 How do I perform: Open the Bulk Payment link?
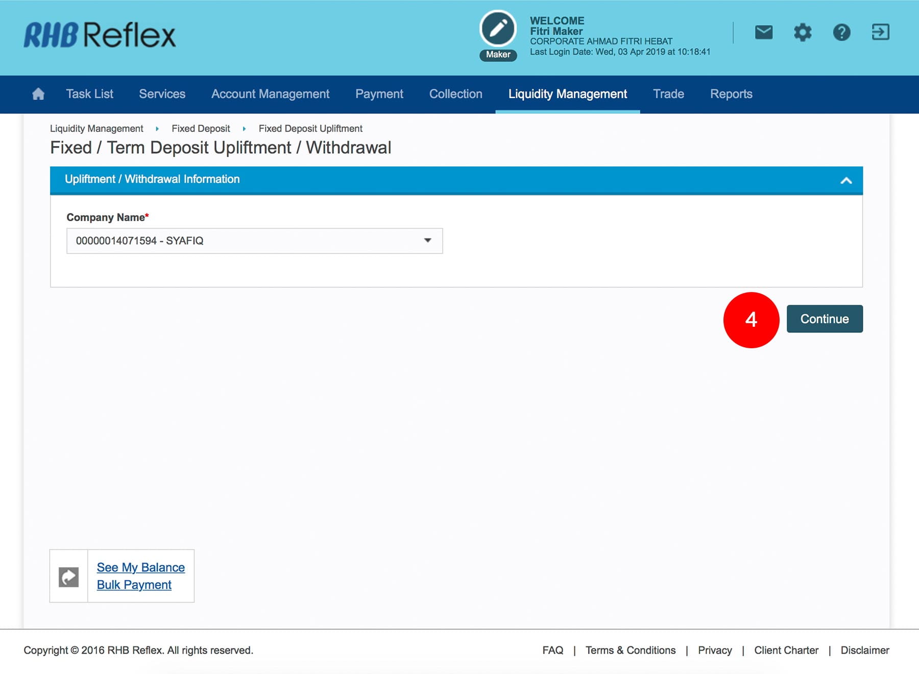coord(134,585)
